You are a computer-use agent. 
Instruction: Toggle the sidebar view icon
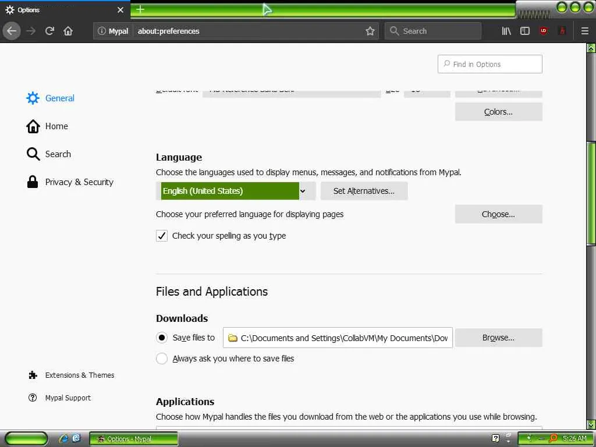(525, 31)
